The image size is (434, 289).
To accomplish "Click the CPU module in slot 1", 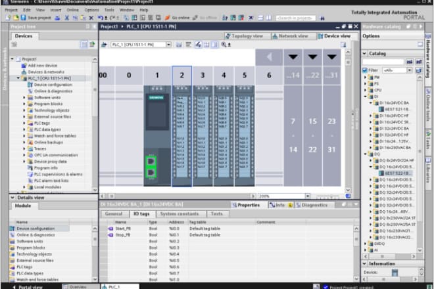I will (x=157, y=135).
